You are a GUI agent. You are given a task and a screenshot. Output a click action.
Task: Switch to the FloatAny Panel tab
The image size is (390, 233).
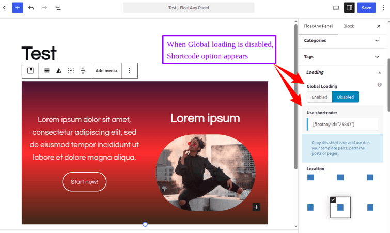click(318, 26)
